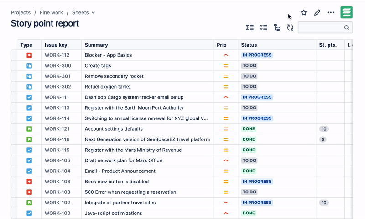The height and width of the screenshot is (219, 365).
Task: Open the Projects breadcrumb link
Action: (21, 13)
